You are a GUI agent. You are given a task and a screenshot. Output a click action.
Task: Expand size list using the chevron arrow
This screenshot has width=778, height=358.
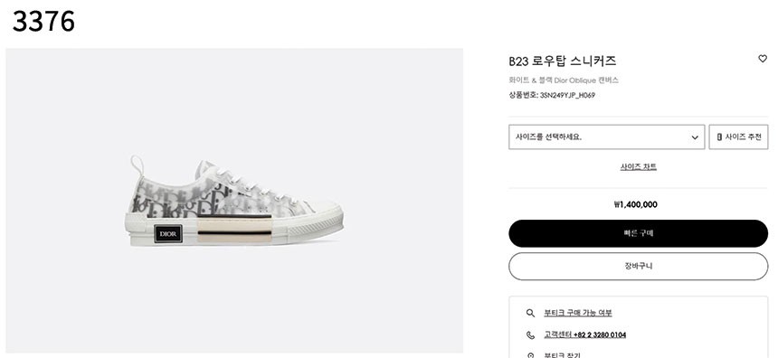[695, 137]
